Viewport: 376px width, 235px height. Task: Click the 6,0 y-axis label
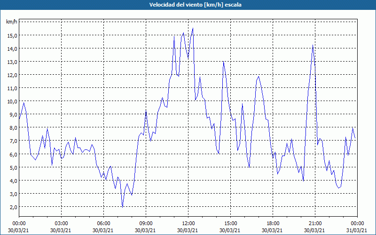(13, 155)
